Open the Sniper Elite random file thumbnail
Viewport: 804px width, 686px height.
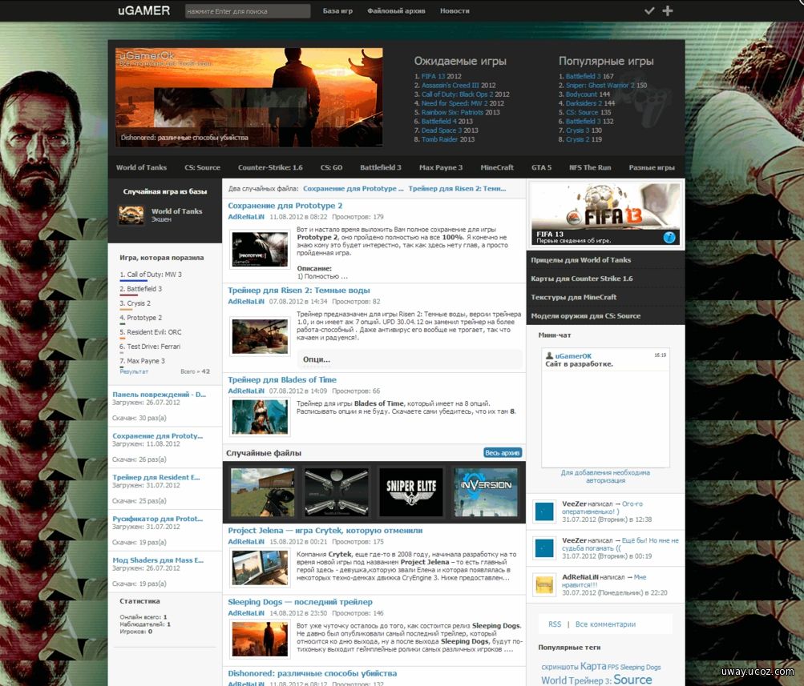[410, 492]
